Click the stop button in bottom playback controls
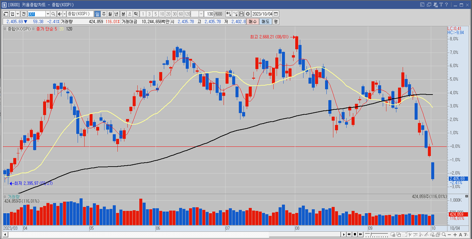 355,234
